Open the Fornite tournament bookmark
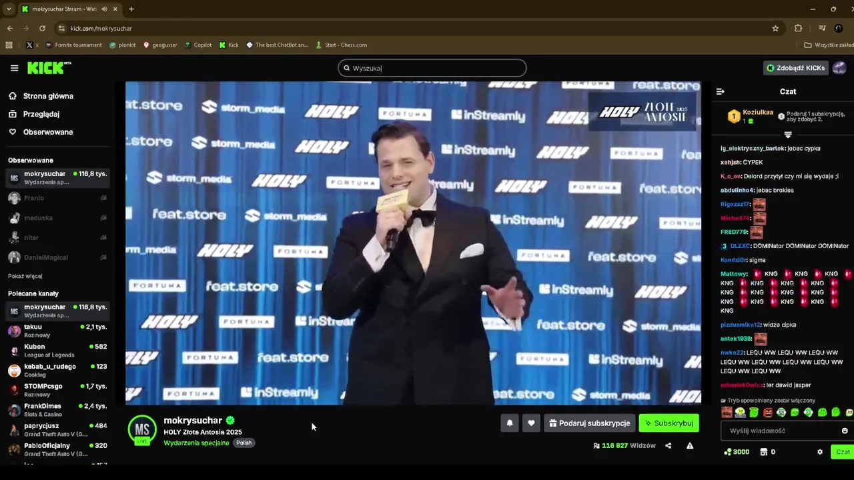 point(73,45)
